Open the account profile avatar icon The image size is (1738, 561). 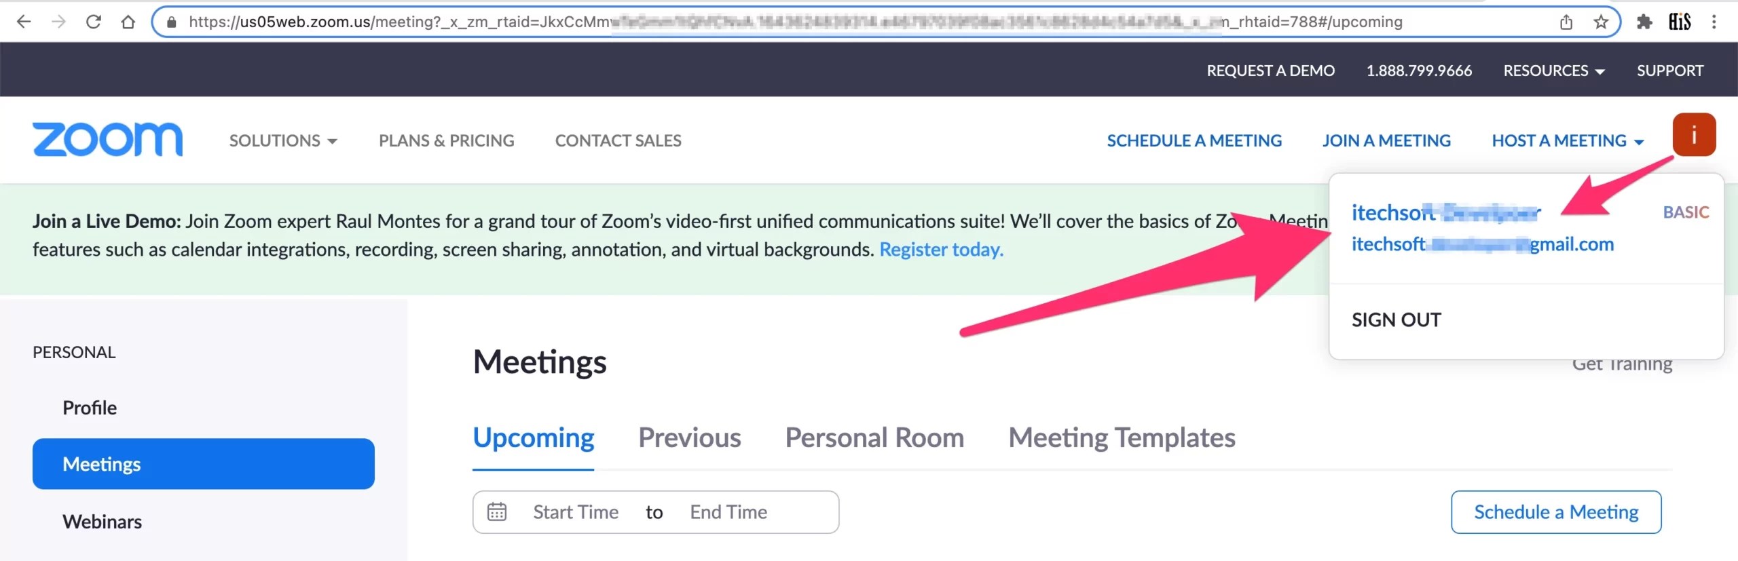tap(1695, 135)
